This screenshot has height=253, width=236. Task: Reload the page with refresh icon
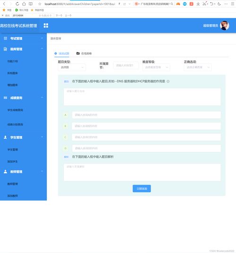tap(17, 4)
